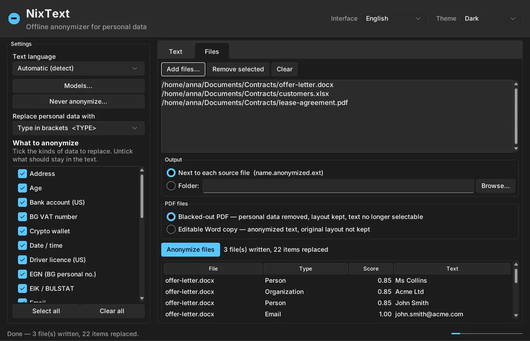530x341 pixels.
Task: Toggle Crypto wallet checkbox
Action: 22,231
